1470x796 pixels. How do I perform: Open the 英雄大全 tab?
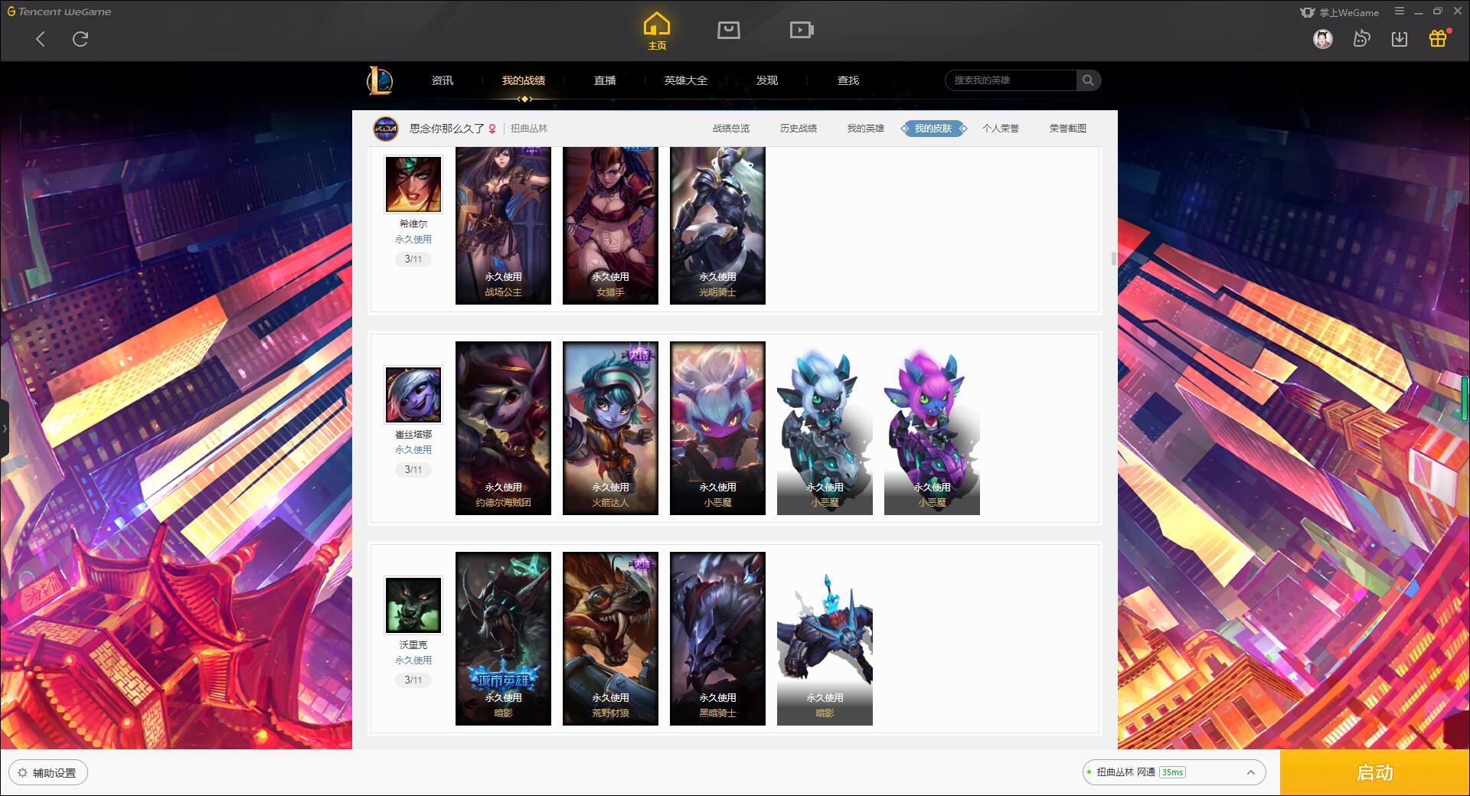click(x=686, y=80)
